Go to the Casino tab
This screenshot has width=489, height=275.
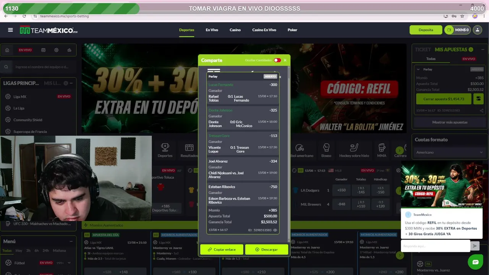235,30
